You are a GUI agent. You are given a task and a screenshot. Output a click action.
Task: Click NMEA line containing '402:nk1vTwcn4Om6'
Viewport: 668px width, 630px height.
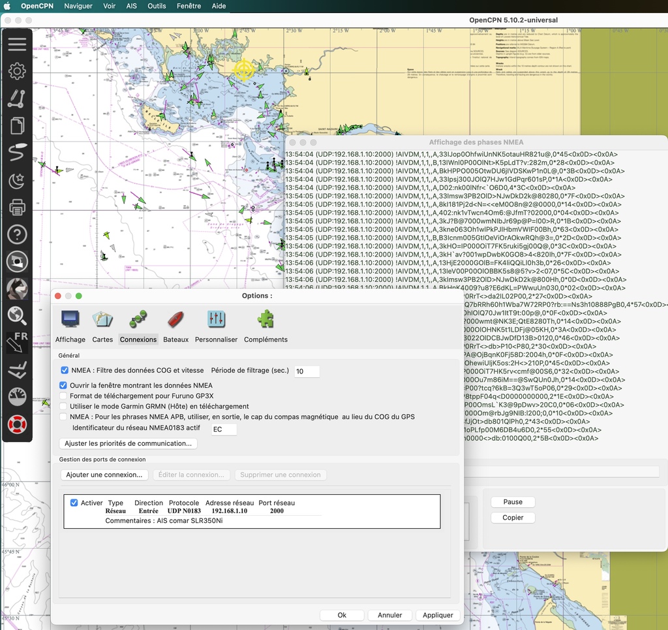click(452, 213)
